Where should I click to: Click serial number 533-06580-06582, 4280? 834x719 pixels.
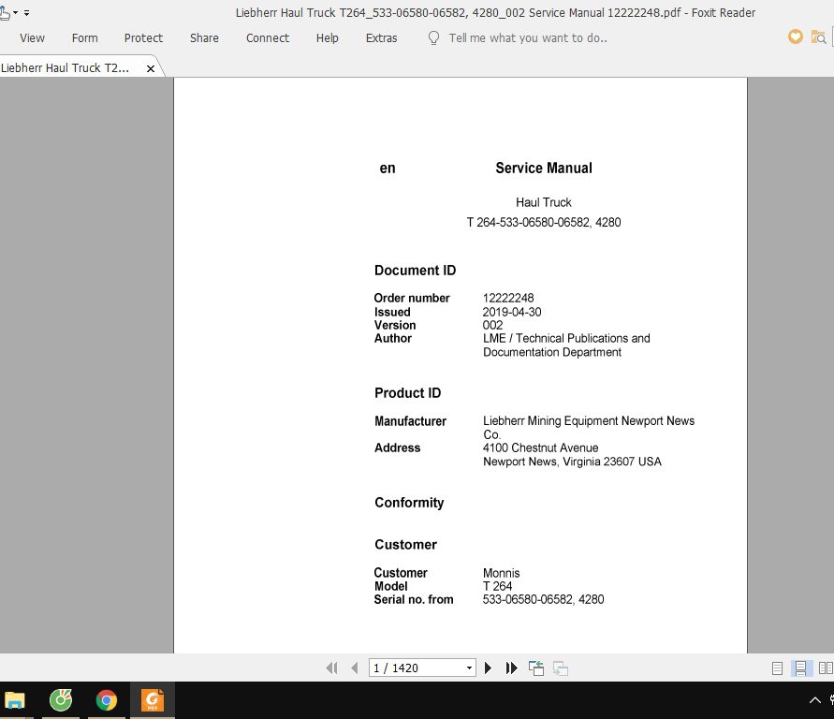coord(543,599)
